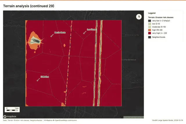Select the low (2-5) legend swatch
Screen dimensions: 186x124
click(150, 24)
